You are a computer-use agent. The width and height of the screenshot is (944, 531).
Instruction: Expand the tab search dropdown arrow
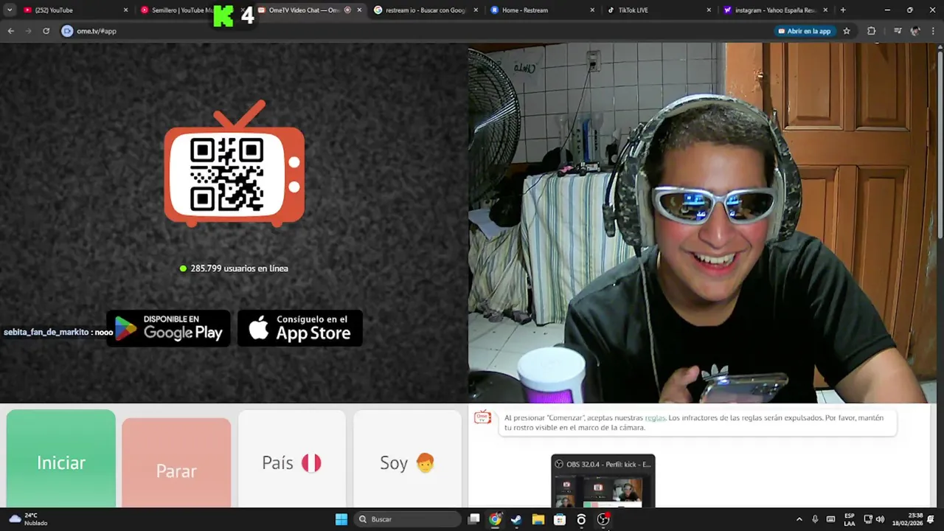10,10
